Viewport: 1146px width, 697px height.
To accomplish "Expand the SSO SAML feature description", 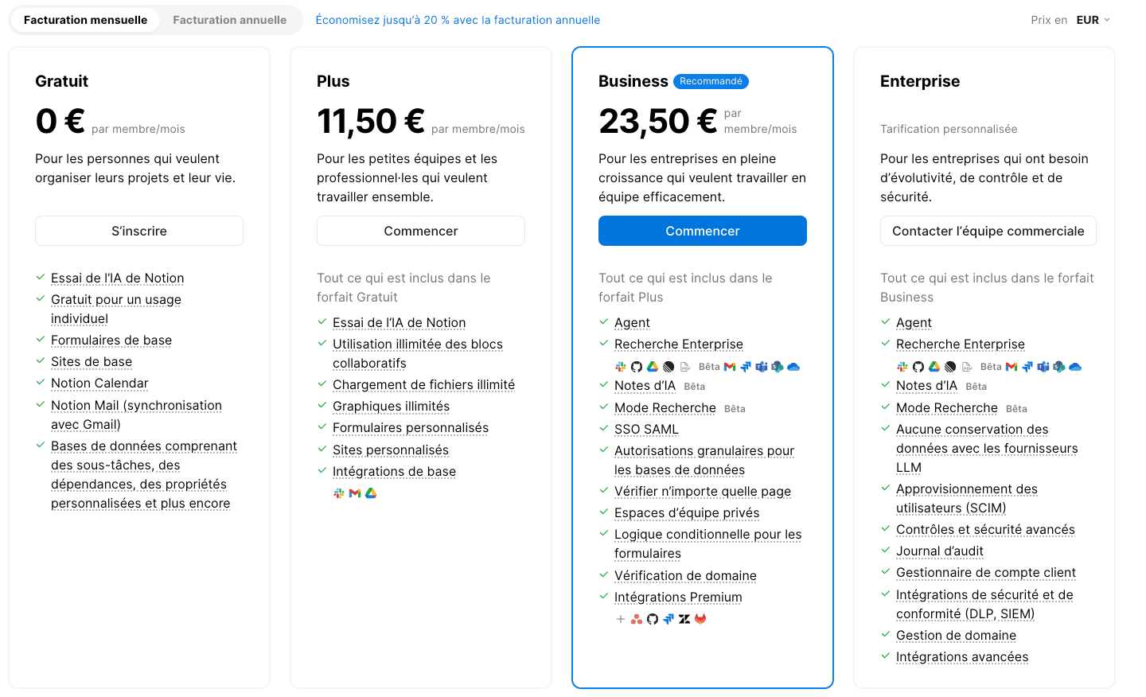I will [646, 429].
